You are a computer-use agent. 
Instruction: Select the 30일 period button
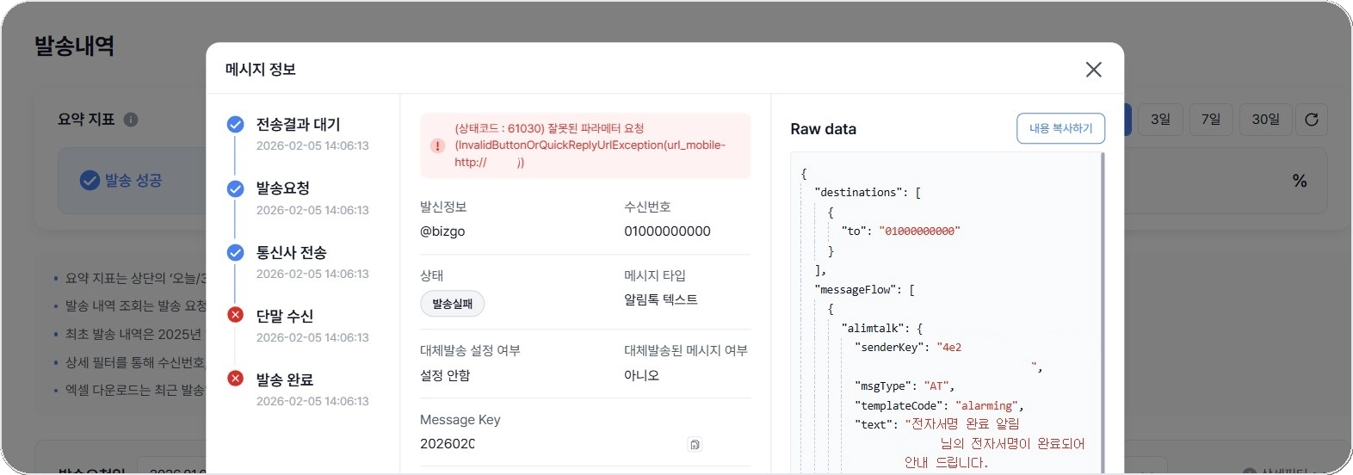point(1265,120)
